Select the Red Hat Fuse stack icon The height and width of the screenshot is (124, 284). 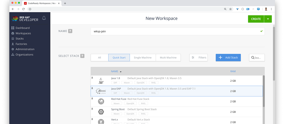(x=101, y=101)
